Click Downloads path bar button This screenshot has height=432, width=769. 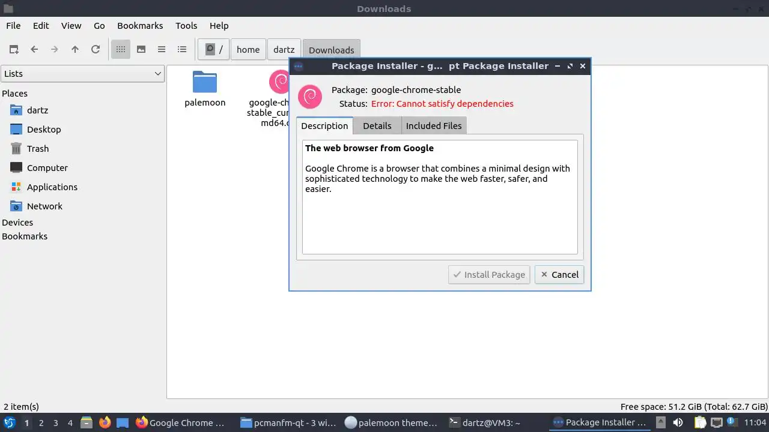tap(332, 49)
